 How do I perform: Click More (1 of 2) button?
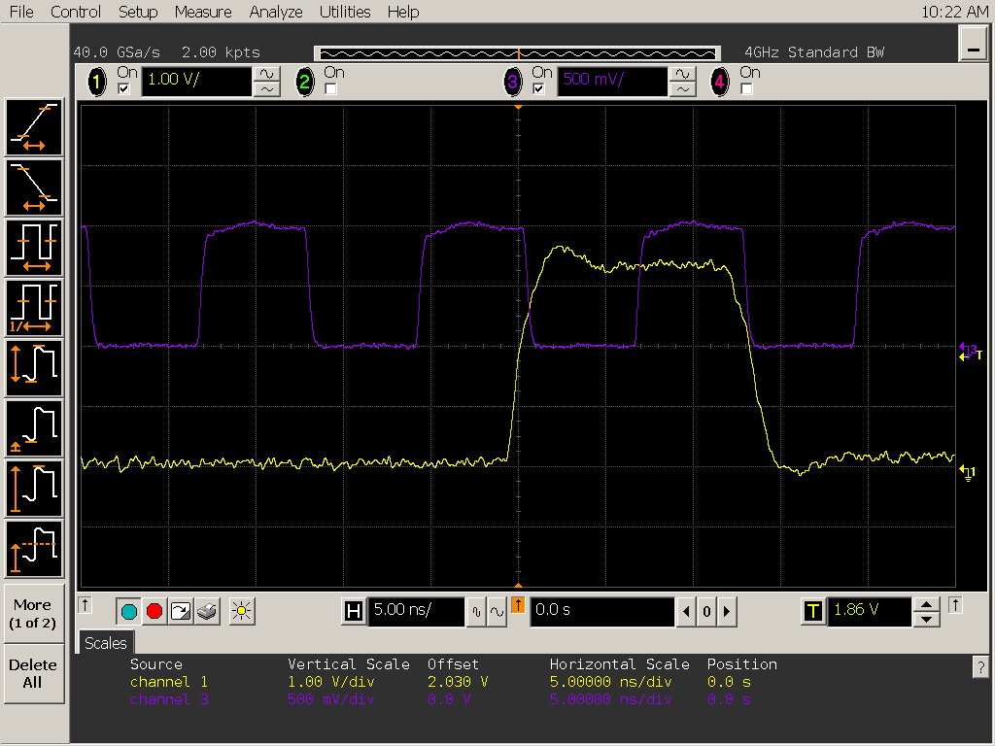pyautogui.click(x=32, y=614)
